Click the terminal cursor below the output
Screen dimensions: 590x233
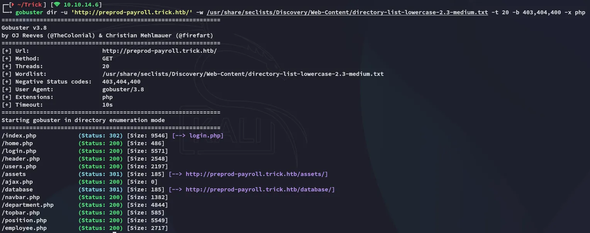(x=114, y=232)
